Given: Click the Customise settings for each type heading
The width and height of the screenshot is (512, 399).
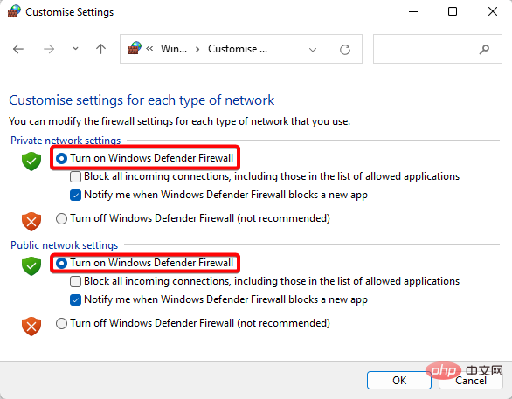Looking at the screenshot, I should click(x=142, y=100).
